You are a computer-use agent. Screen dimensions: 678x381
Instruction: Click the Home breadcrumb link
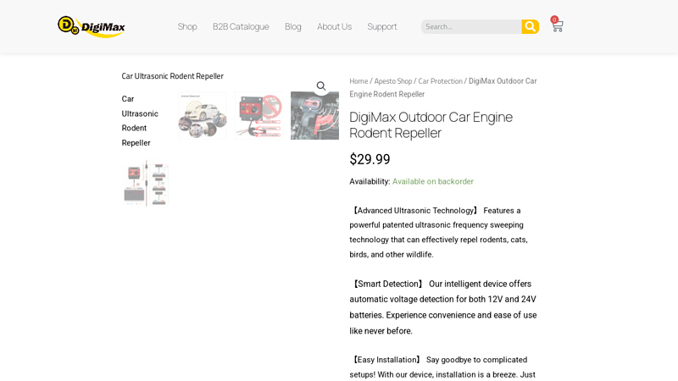358,81
